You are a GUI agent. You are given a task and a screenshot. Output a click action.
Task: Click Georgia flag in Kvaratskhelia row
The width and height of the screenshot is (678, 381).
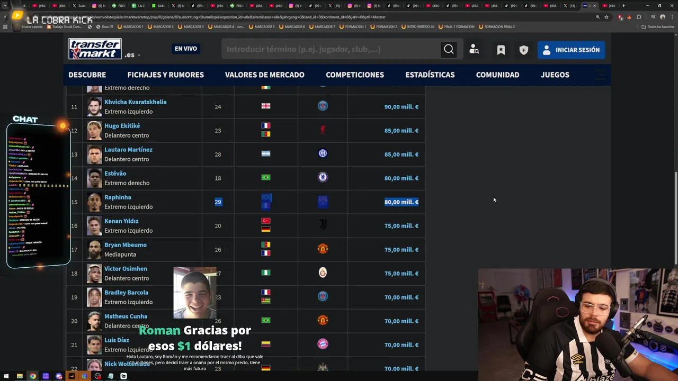pos(266,106)
